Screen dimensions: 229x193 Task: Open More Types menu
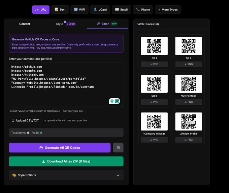(168, 10)
